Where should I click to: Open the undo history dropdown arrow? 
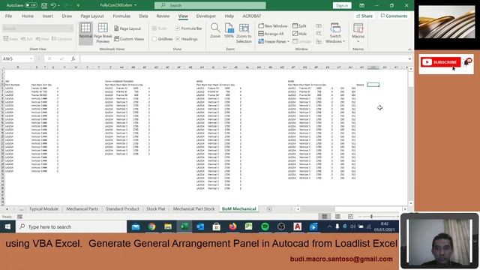[58, 5]
